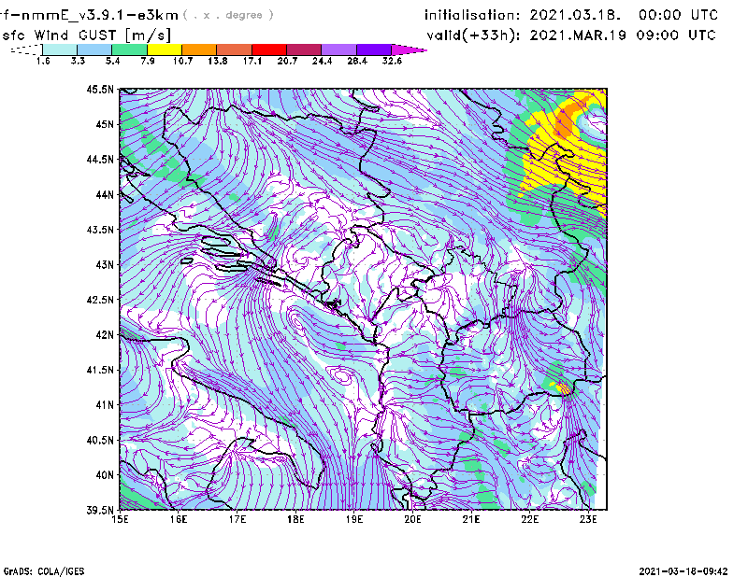Click the 18E longitude label

tap(295, 519)
